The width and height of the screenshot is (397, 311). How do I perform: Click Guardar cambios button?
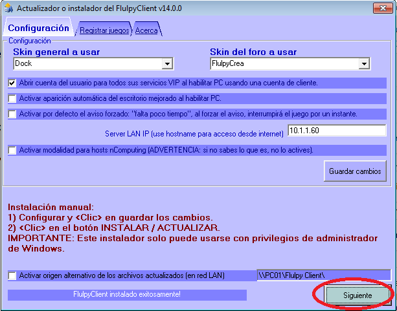[355, 171]
